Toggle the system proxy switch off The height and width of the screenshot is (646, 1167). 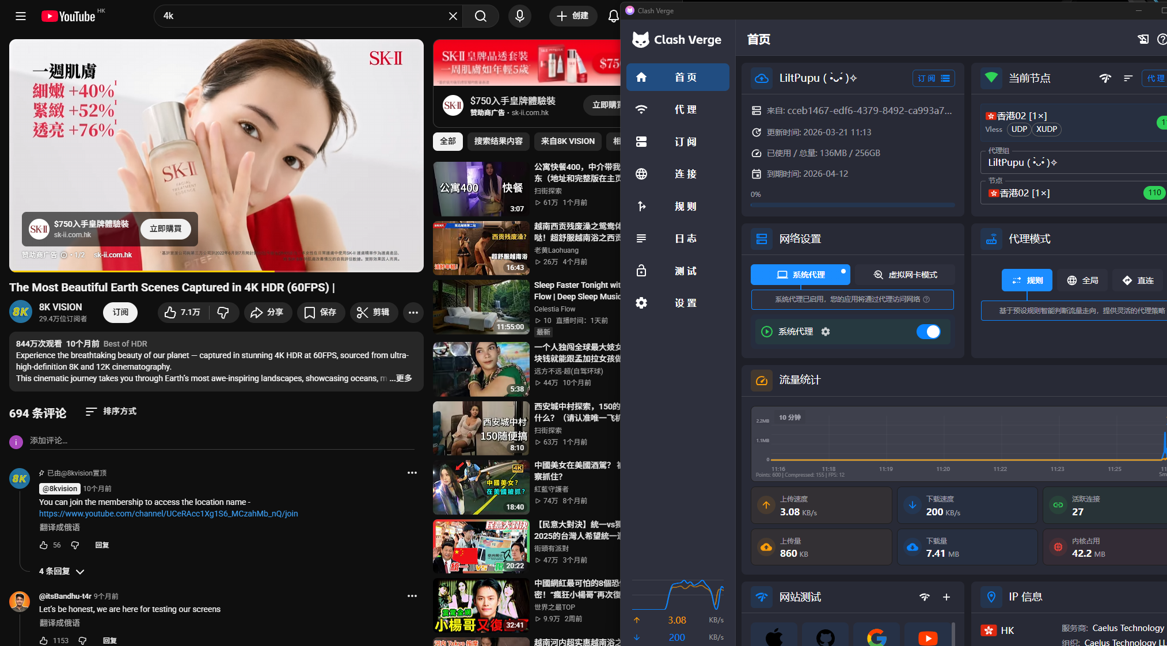coord(928,332)
